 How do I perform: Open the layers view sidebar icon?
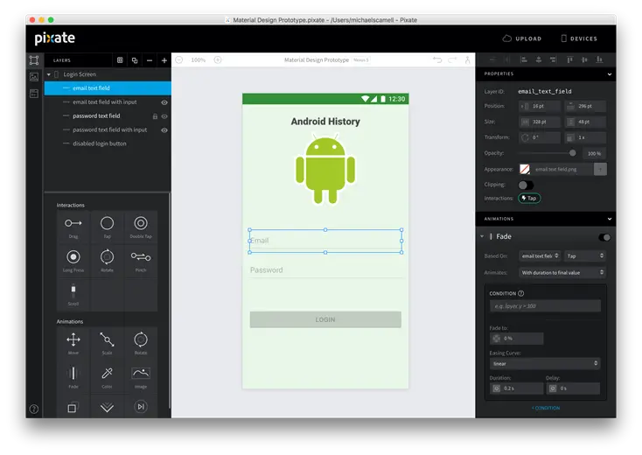click(x=34, y=60)
